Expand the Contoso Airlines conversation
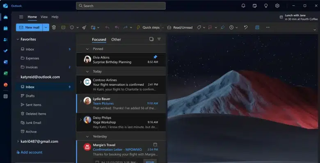 pos(80,82)
